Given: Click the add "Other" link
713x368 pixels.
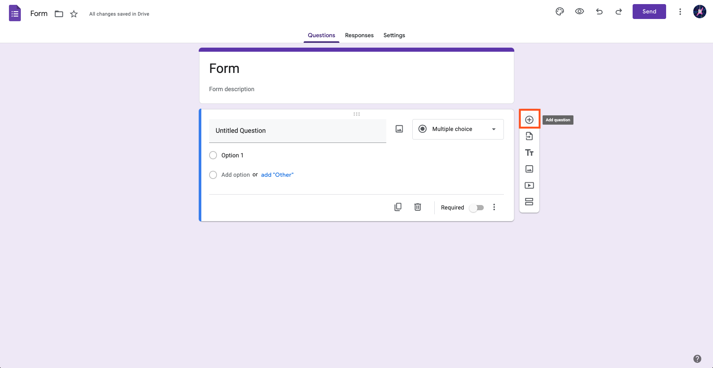Looking at the screenshot, I should pos(277,175).
